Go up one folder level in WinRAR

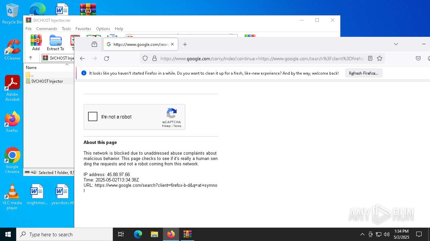click(x=31, y=58)
